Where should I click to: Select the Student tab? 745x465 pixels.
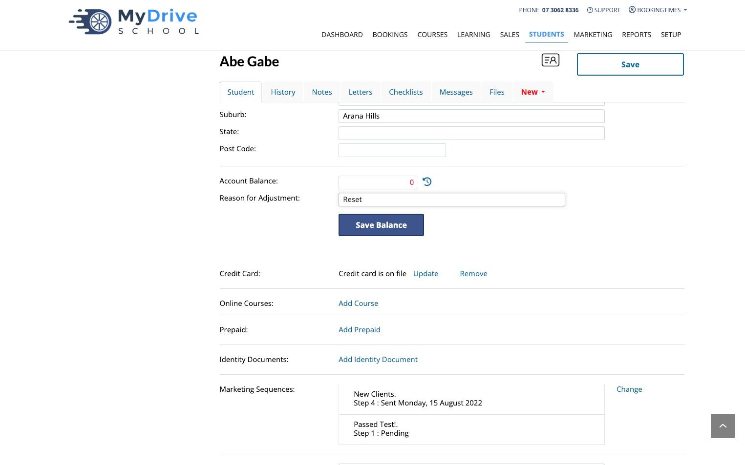[x=241, y=92]
